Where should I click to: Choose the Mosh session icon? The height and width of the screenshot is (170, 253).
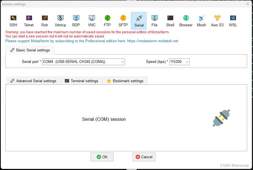coord(201,21)
